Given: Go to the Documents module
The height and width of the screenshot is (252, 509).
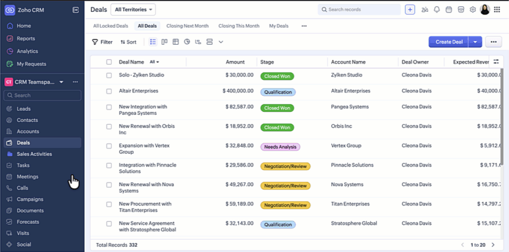Looking at the screenshot, I should point(30,211).
